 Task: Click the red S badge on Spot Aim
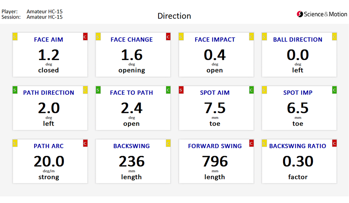(181, 90)
